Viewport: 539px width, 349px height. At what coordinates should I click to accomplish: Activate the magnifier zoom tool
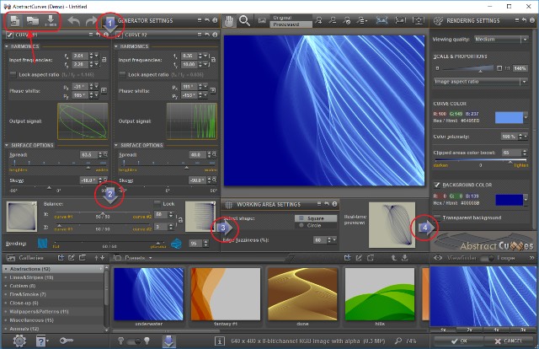(244, 21)
